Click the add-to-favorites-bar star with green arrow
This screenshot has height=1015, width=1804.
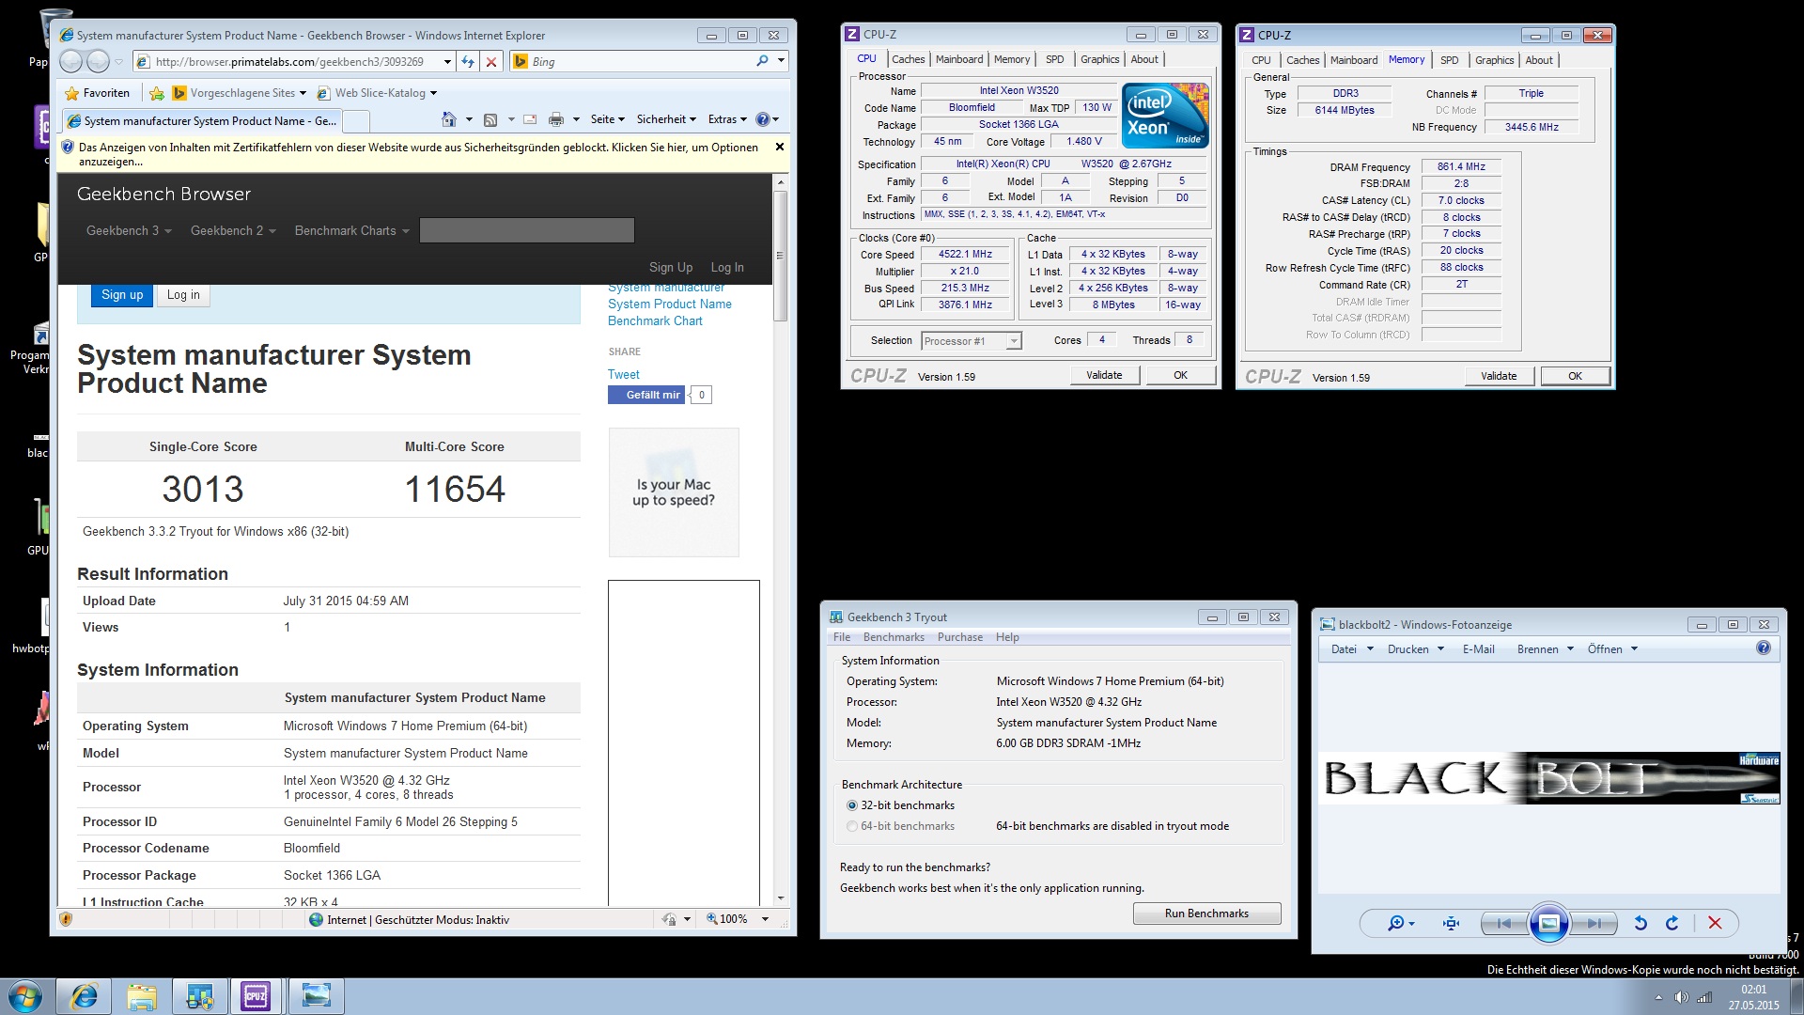157,93
